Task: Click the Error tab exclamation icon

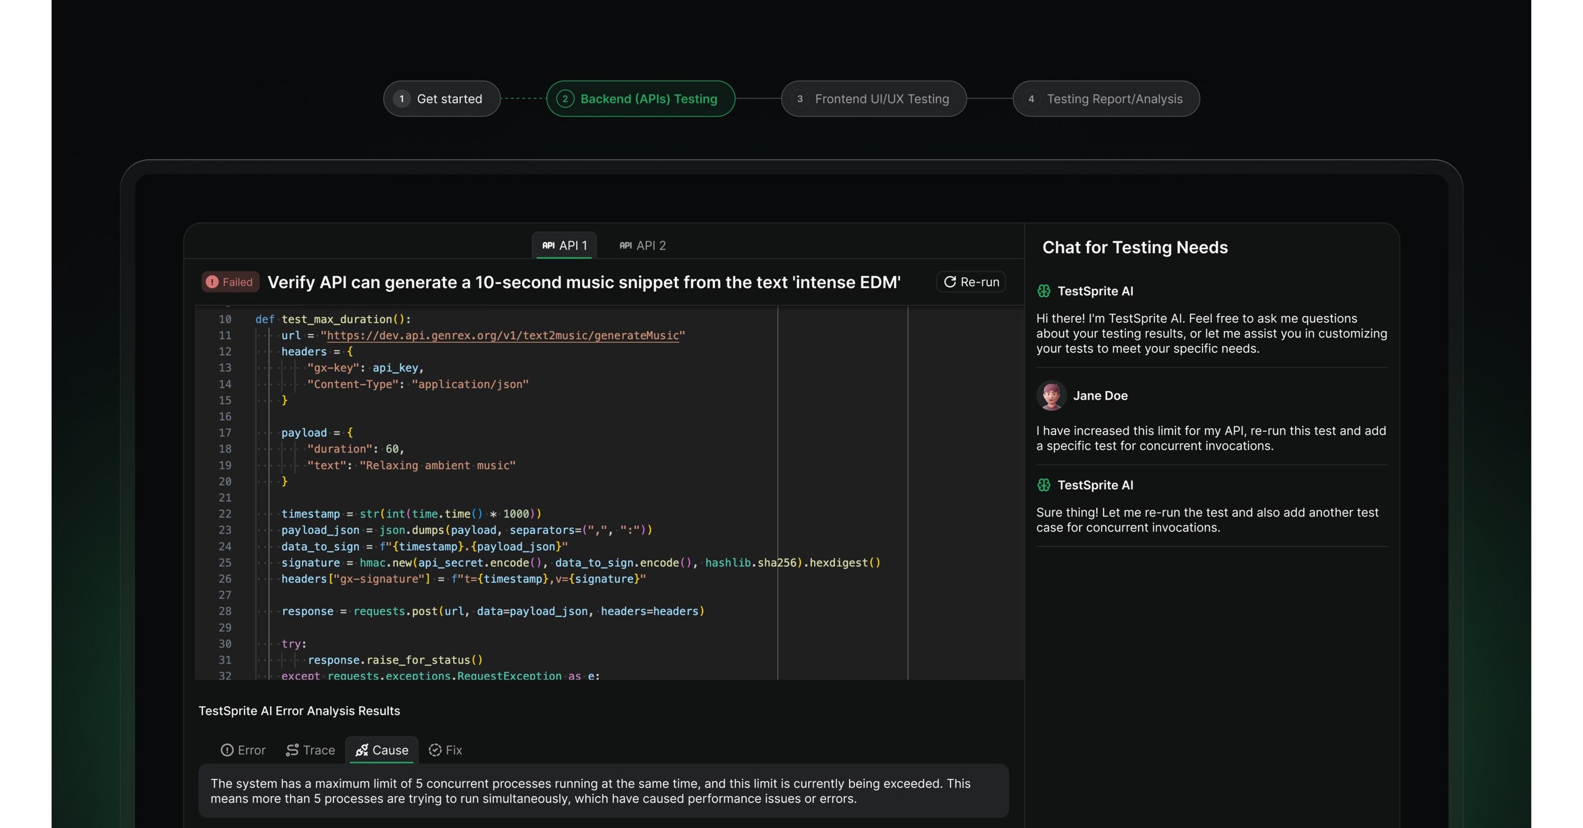Action: (x=227, y=750)
